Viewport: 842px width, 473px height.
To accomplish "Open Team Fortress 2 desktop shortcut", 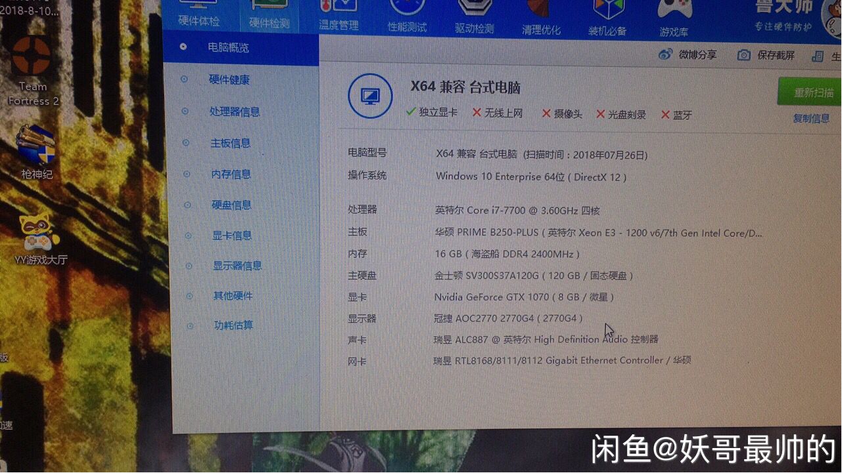I will click(33, 70).
